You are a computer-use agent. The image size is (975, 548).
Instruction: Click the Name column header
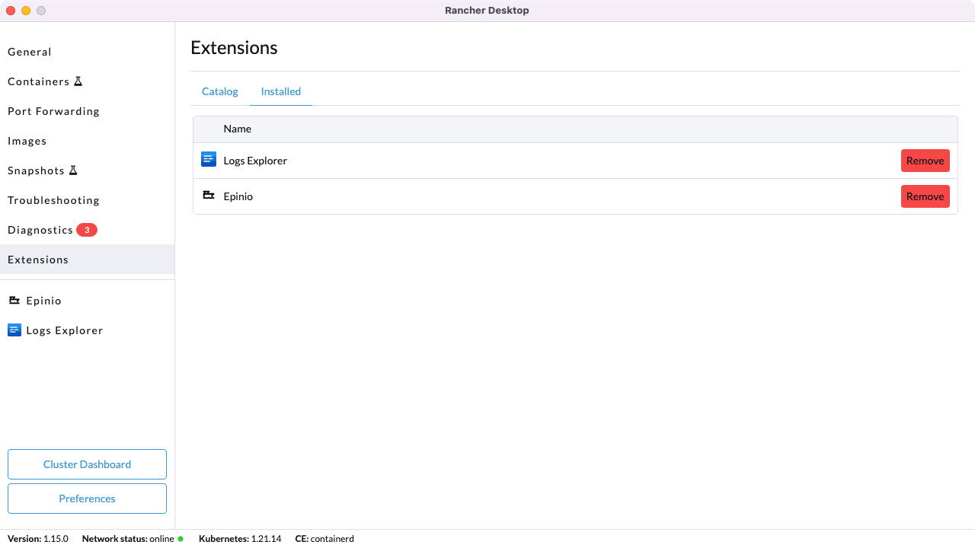[237, 129]
